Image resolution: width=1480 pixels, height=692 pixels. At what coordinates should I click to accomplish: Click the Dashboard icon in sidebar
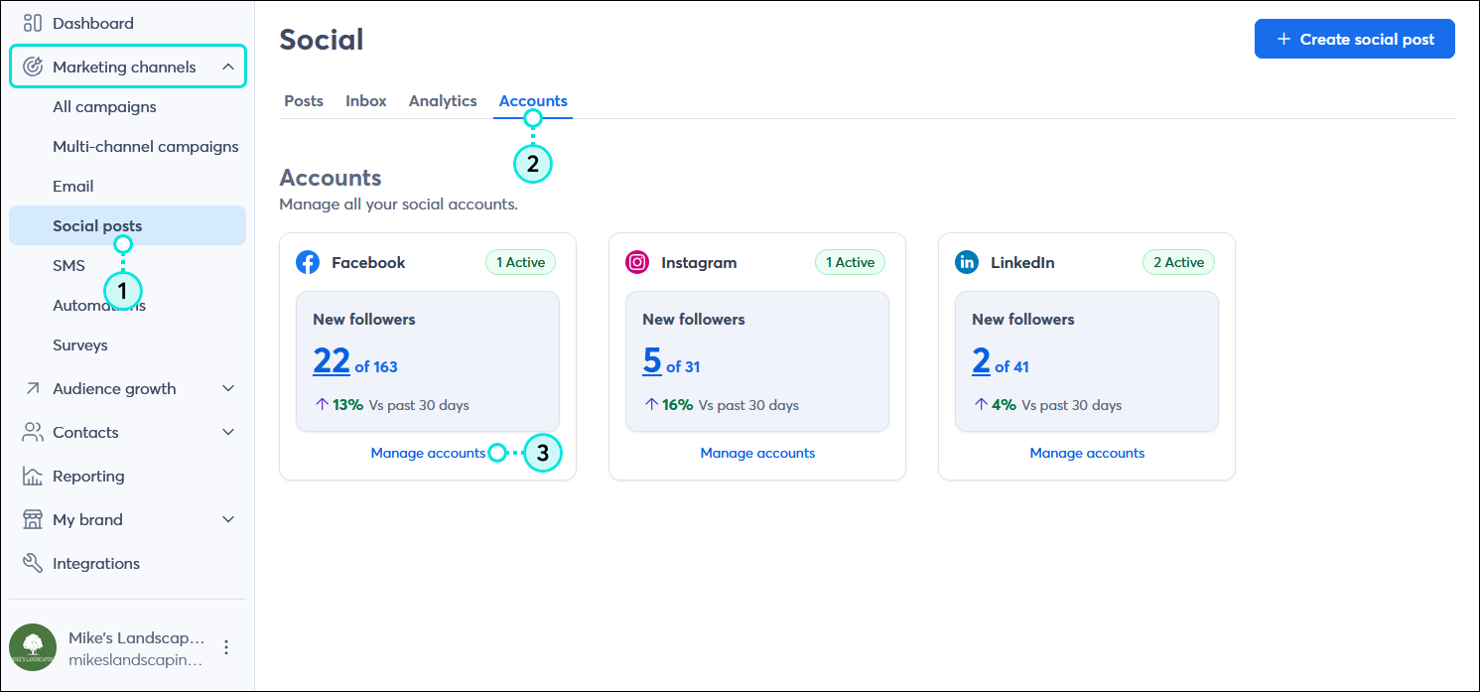tap(33, 23)
